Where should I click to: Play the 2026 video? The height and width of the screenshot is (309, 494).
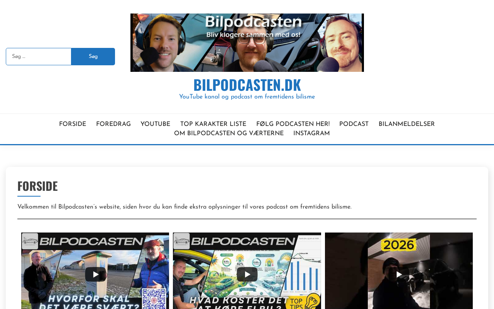coord(399,274)
